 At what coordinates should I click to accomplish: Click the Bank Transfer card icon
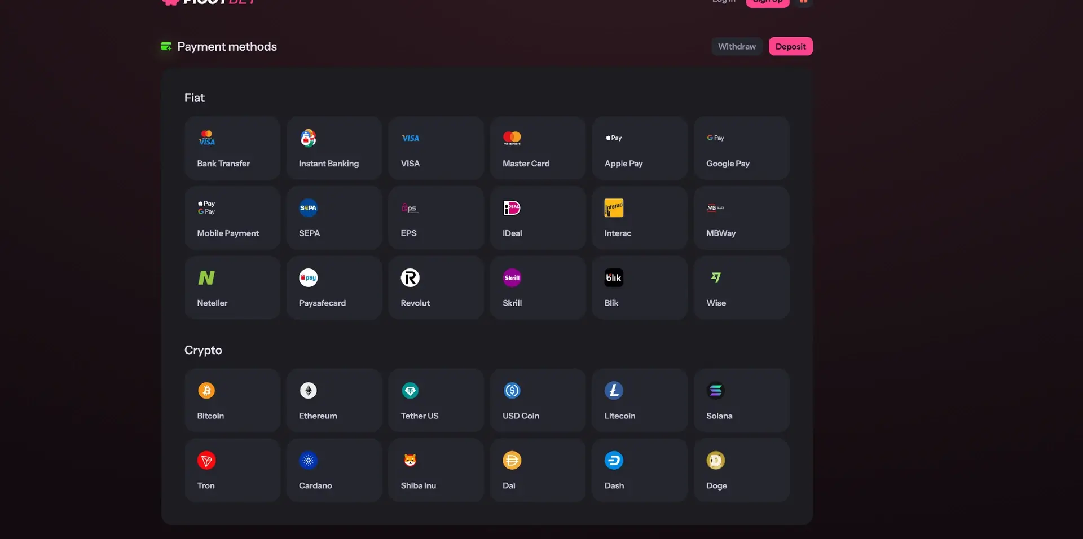click(206, 138)
